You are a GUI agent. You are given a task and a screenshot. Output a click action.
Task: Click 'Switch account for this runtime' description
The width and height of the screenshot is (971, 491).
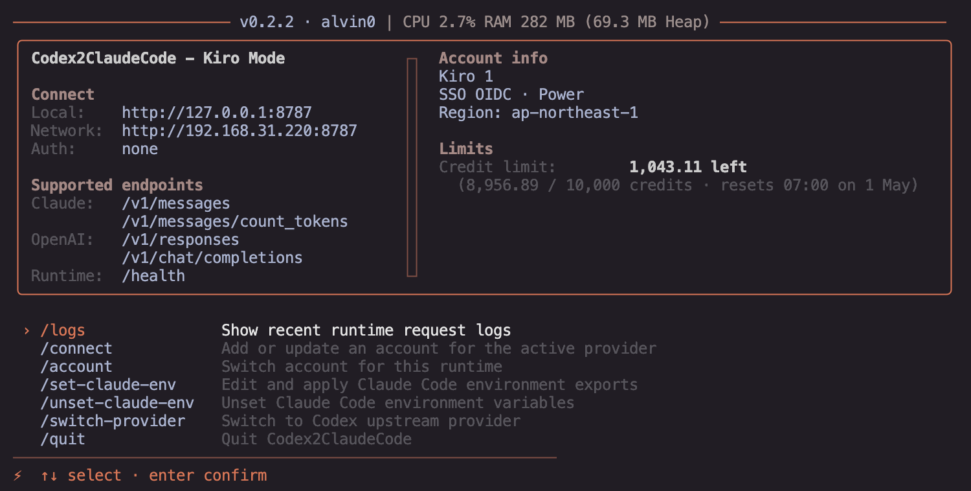(x=362, y=367)
